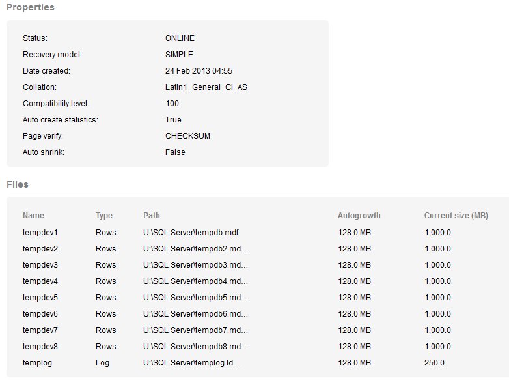Click the Type column header
Viewport: 509px width, 385px height.
click(x=103, y=216)
